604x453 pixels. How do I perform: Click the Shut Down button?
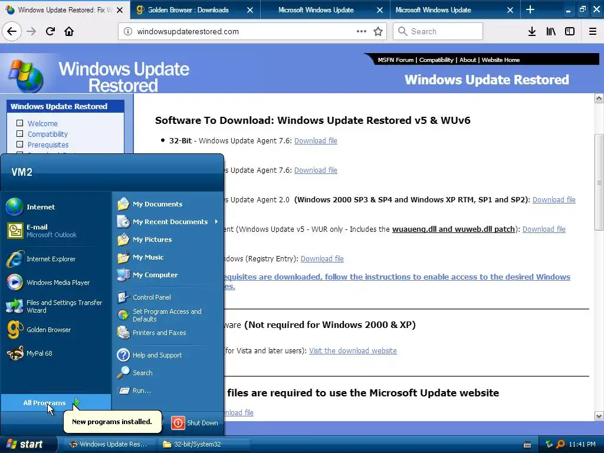point(195,422)
